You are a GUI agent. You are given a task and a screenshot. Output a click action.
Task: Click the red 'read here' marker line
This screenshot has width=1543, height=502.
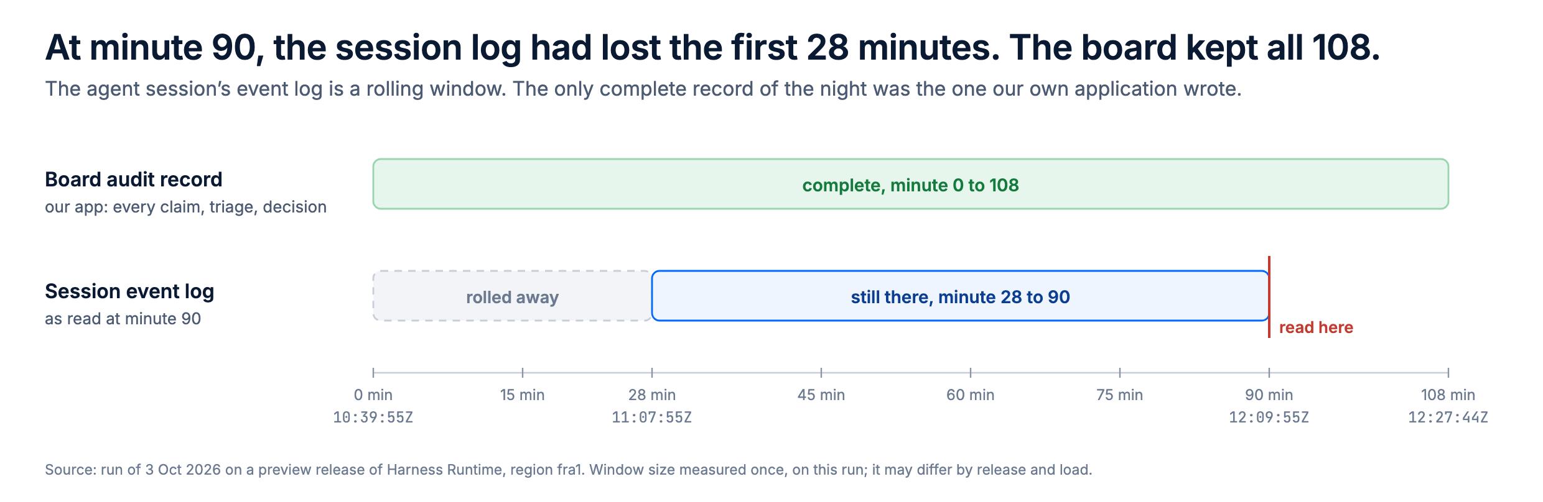point(1269,297)
